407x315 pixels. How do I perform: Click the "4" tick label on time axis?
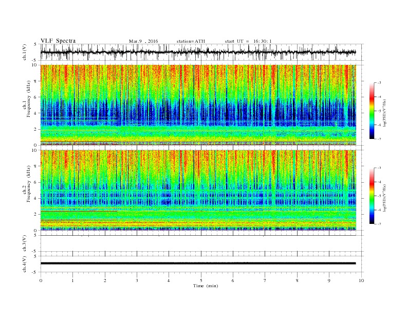(x=169, y=281)
